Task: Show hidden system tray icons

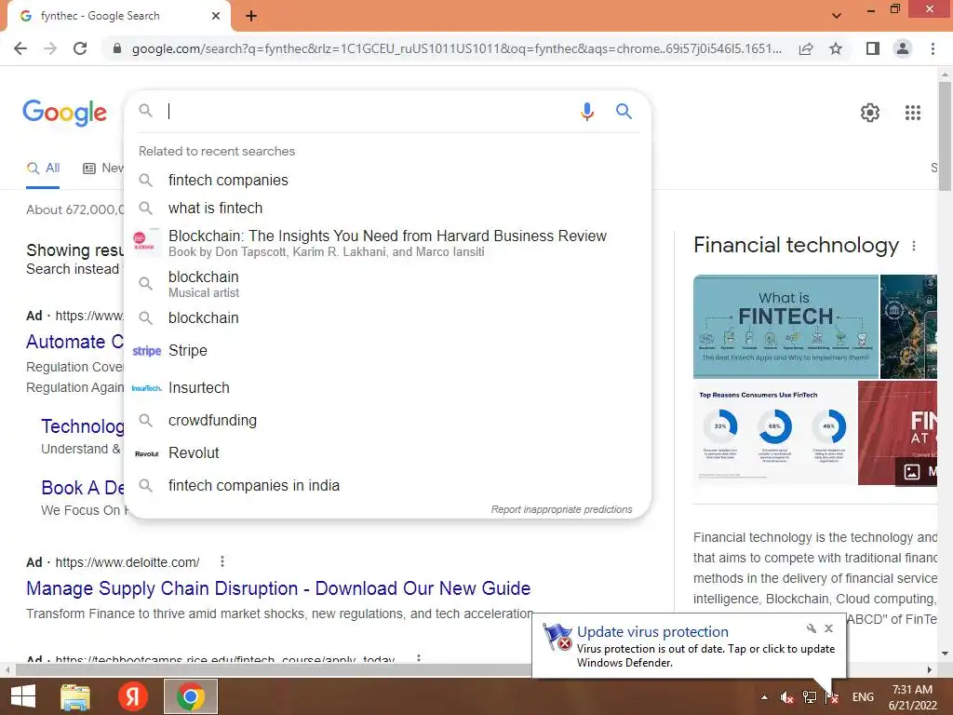Action: [764, 697]
